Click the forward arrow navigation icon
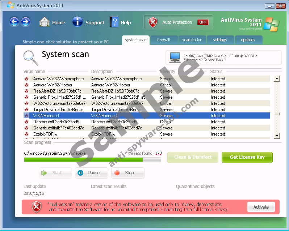Screen dimensions: 289x231 (25, 22)
